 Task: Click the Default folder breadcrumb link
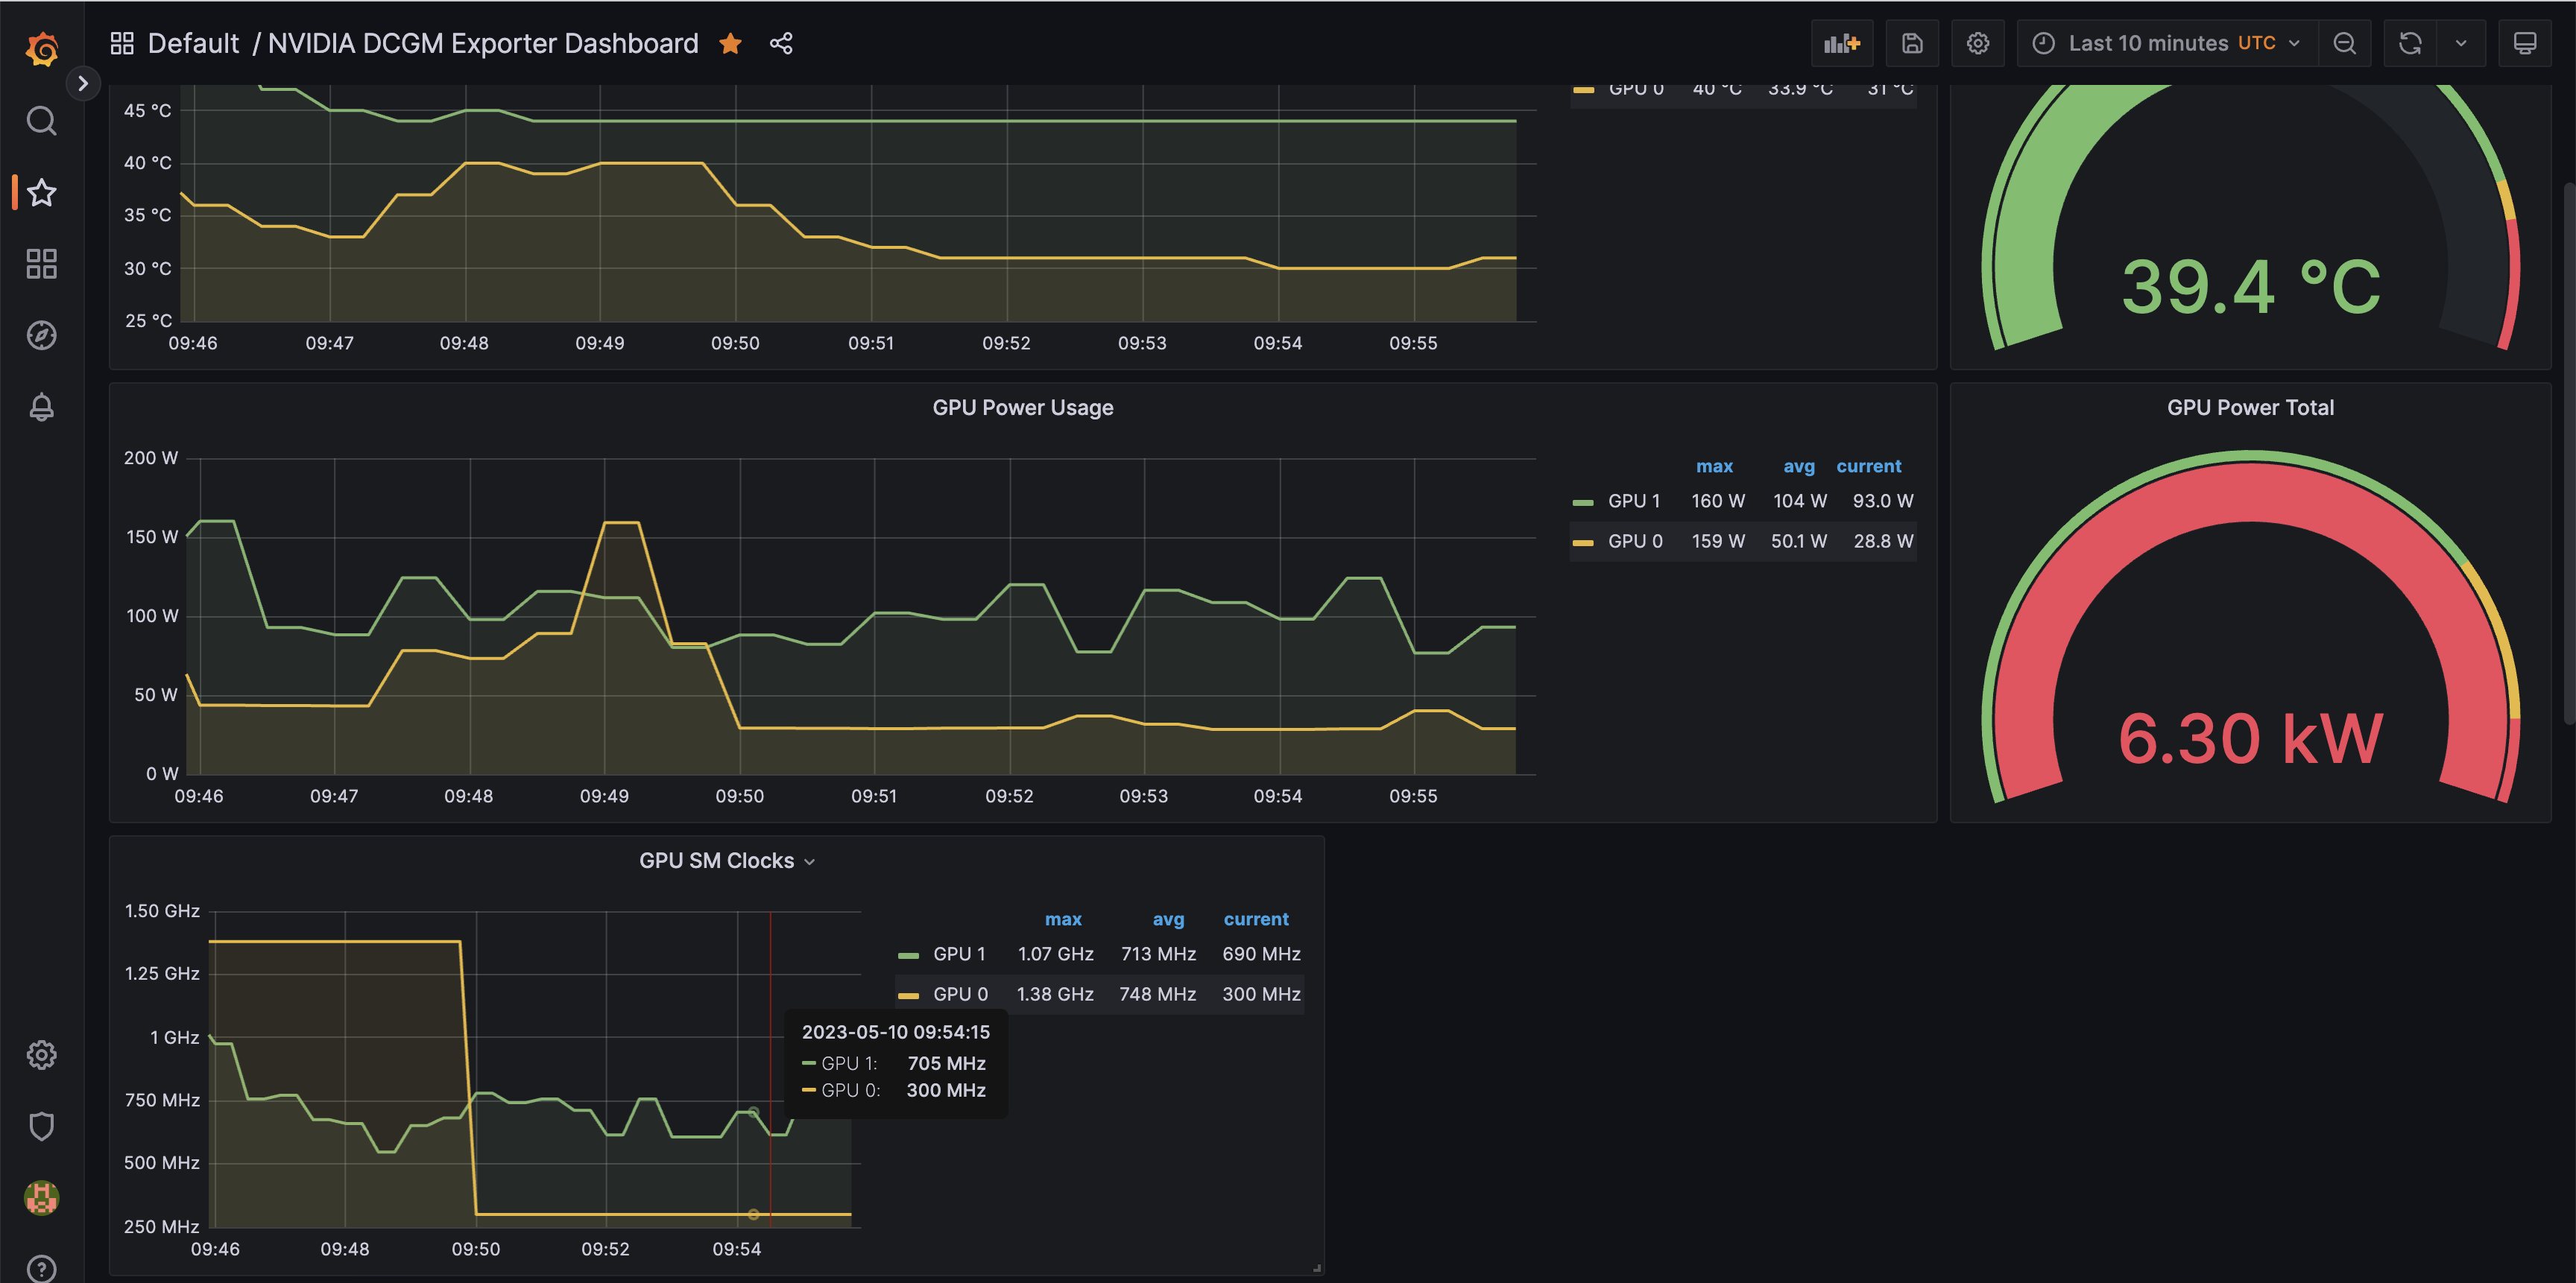pos(193,43)
